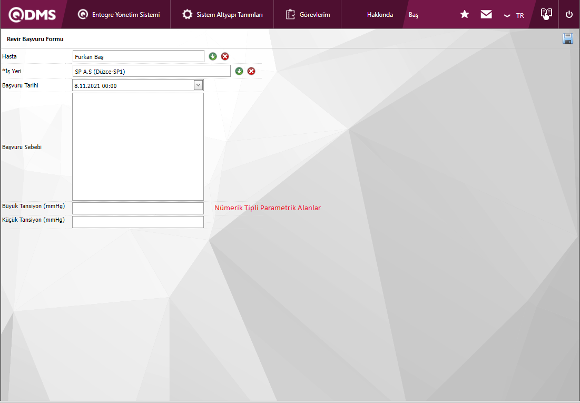
Task: Open the help manual book icon
Action: pos(546,14)
